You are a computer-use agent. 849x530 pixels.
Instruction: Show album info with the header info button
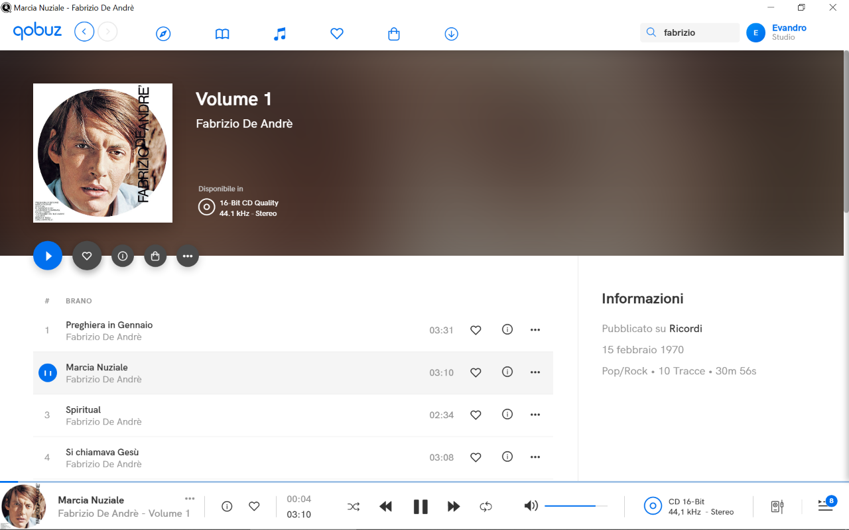[x=123, y=256]
